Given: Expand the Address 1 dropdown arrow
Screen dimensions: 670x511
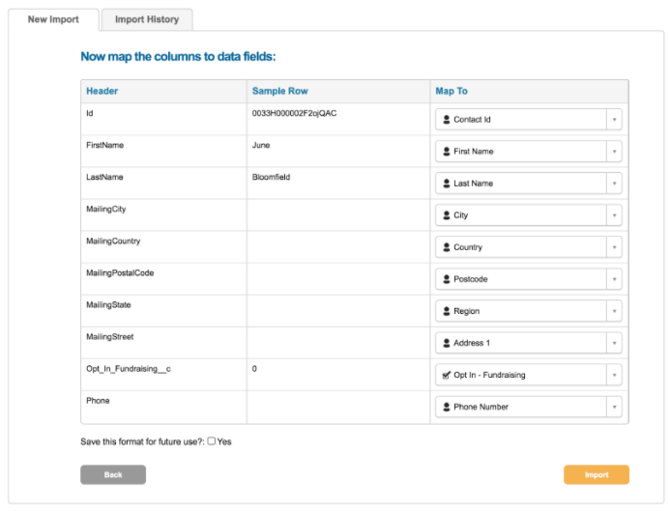Looking at the screenshot, I should pyautogui.click(x=614, y=343).
